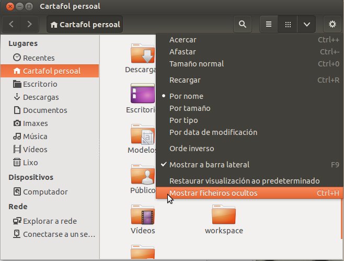Click the Lixo trash can icon

(17, 162)
